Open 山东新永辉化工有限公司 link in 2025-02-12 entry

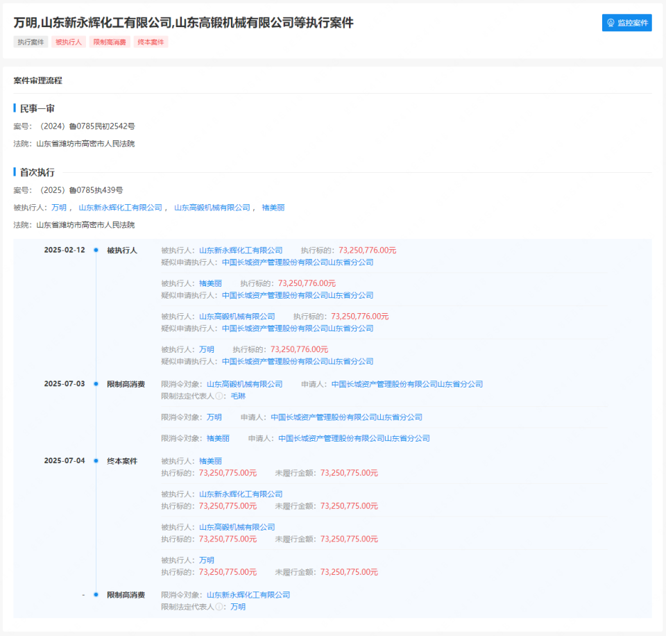point(241,251)
